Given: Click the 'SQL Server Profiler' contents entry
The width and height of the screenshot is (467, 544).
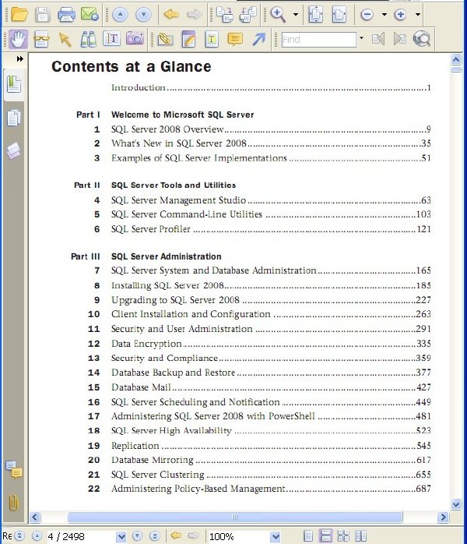Looking at the screenshot, I should [151, 229].
